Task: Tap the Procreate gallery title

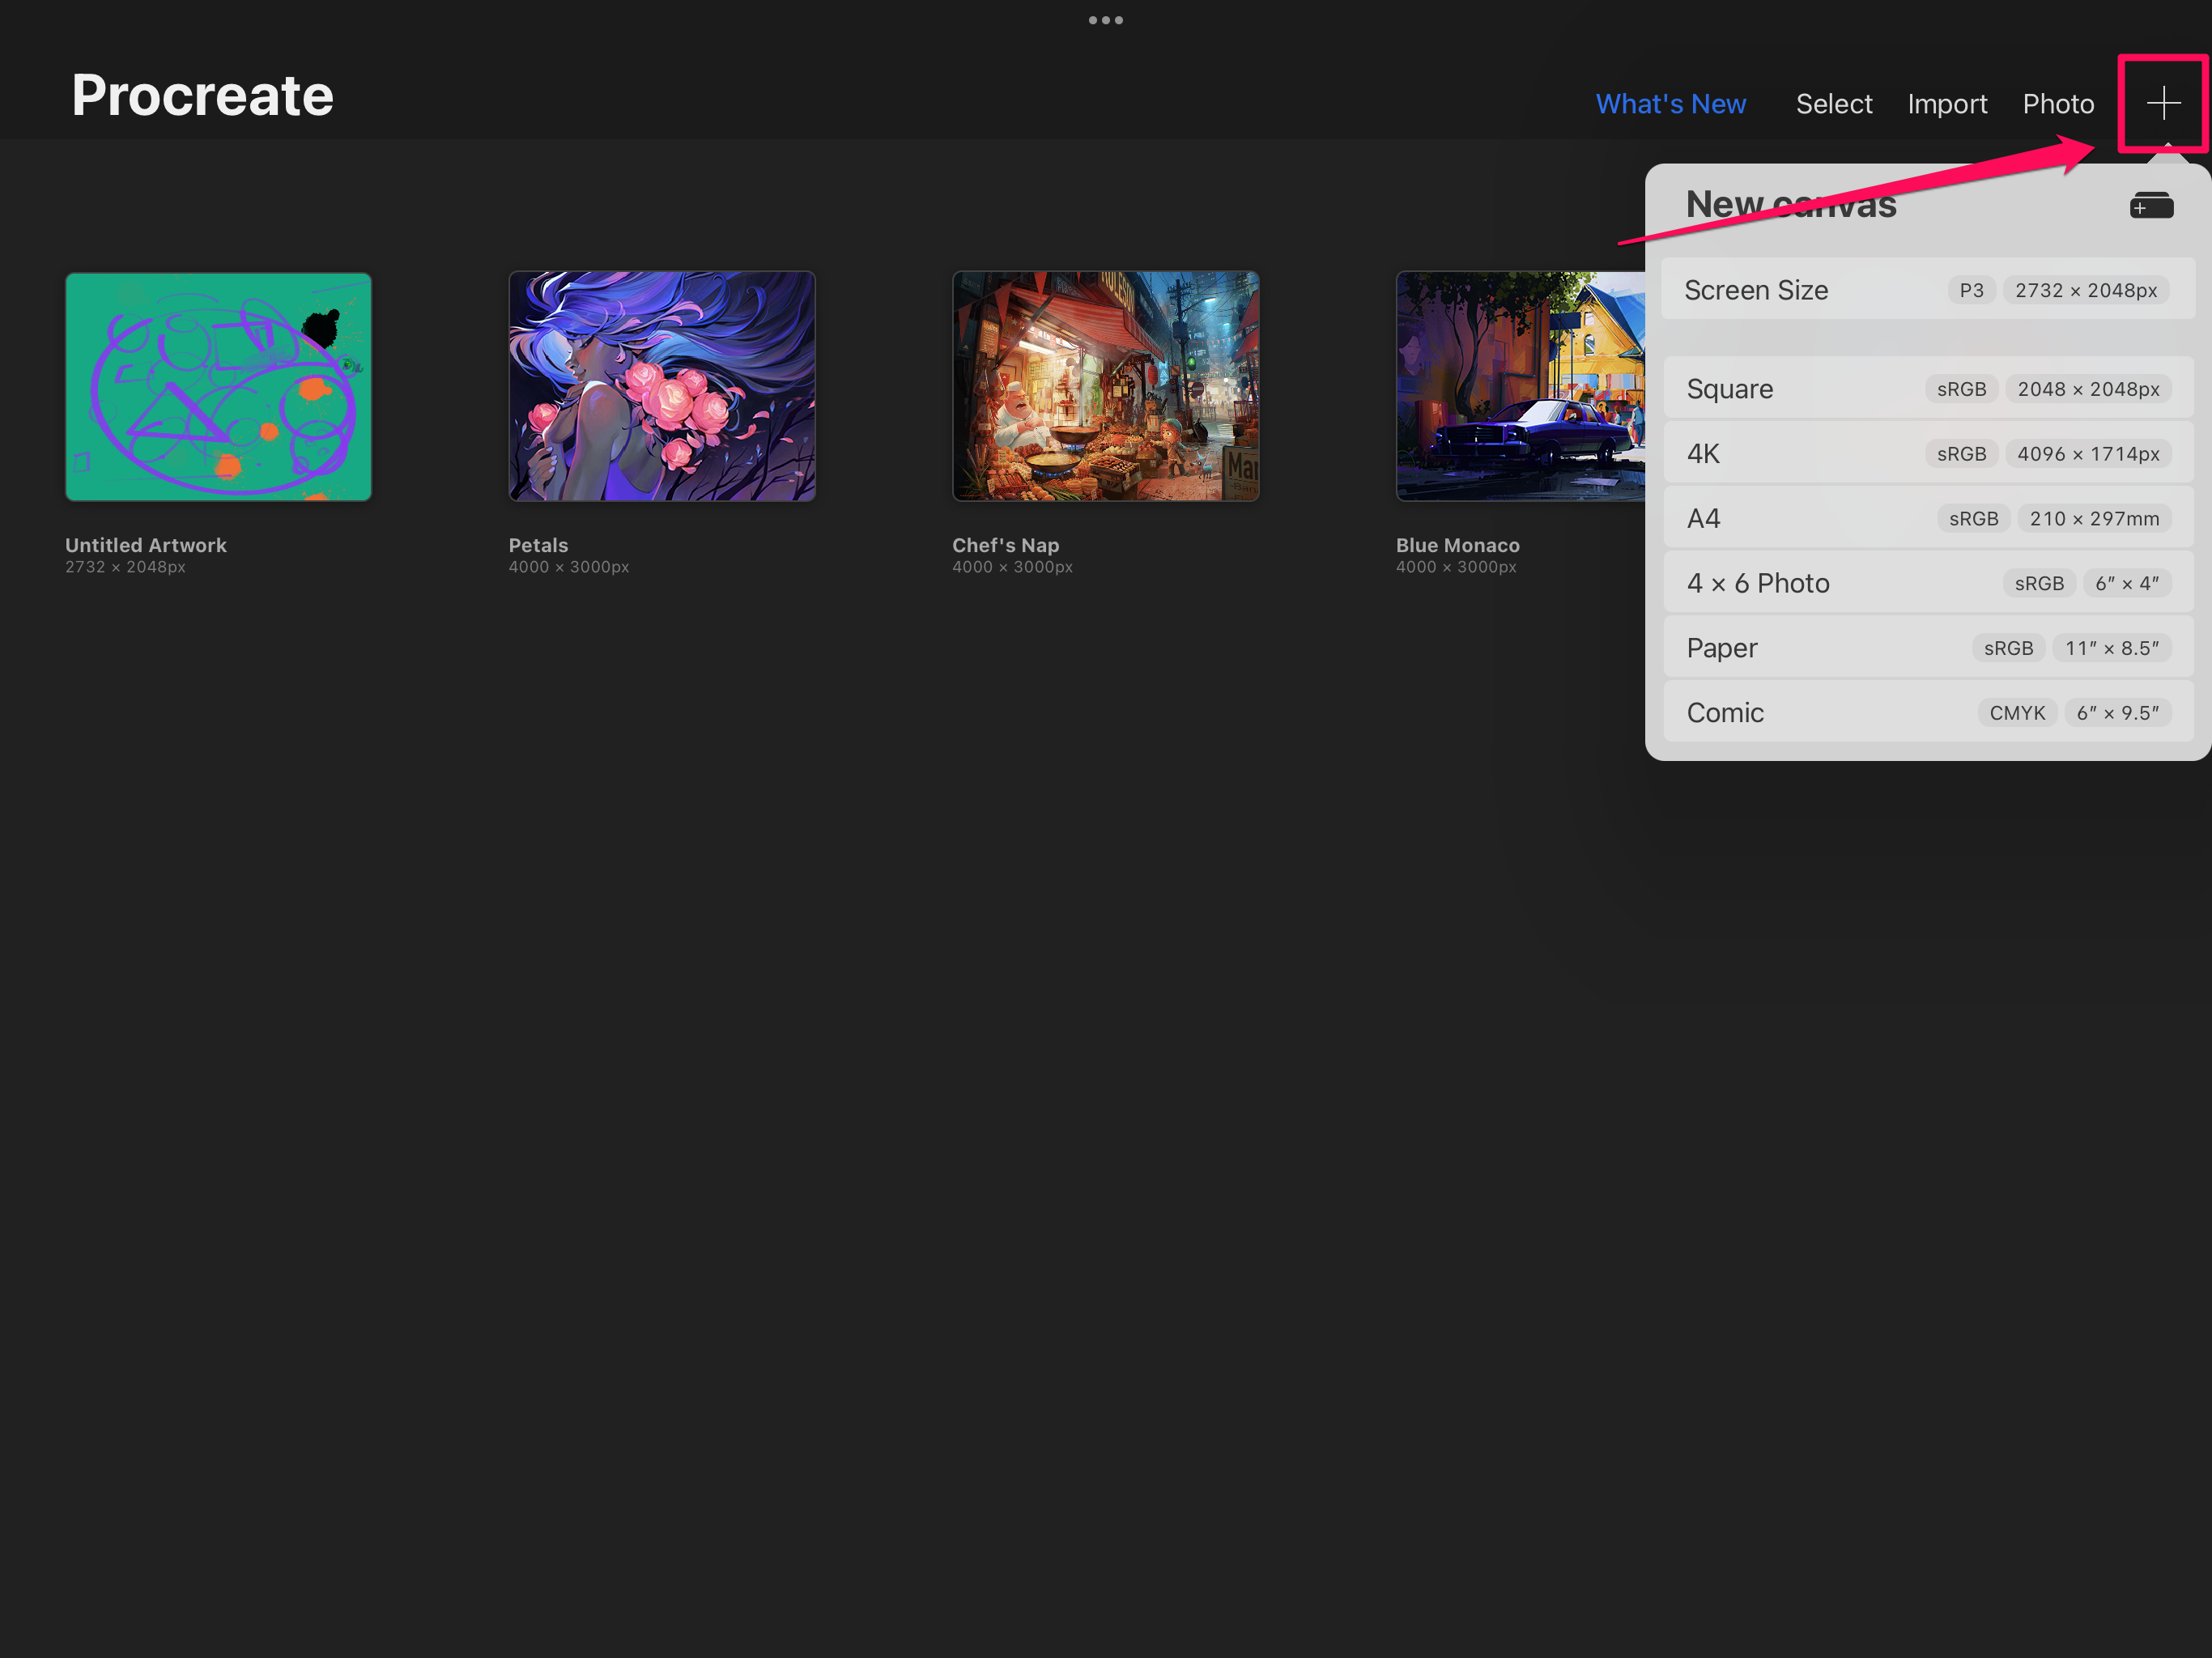Action: [202, 96]
